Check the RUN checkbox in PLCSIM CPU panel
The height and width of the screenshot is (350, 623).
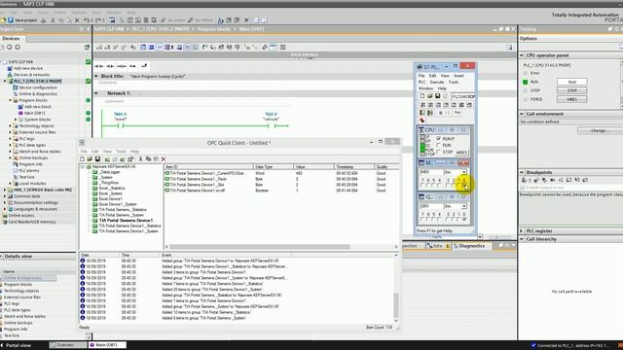(x=439, y=145)
